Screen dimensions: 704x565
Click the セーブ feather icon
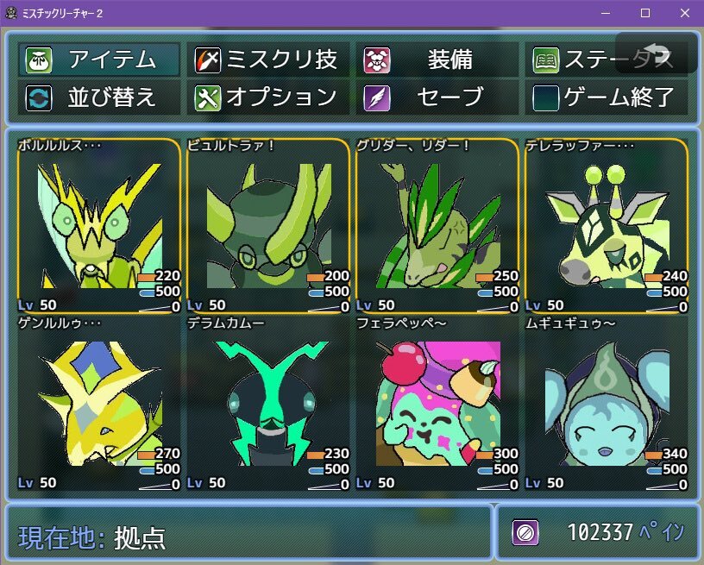377,97
